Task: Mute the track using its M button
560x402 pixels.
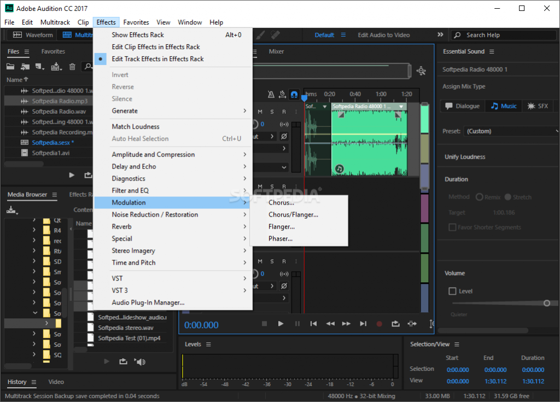Action: (x=259, y=112)
